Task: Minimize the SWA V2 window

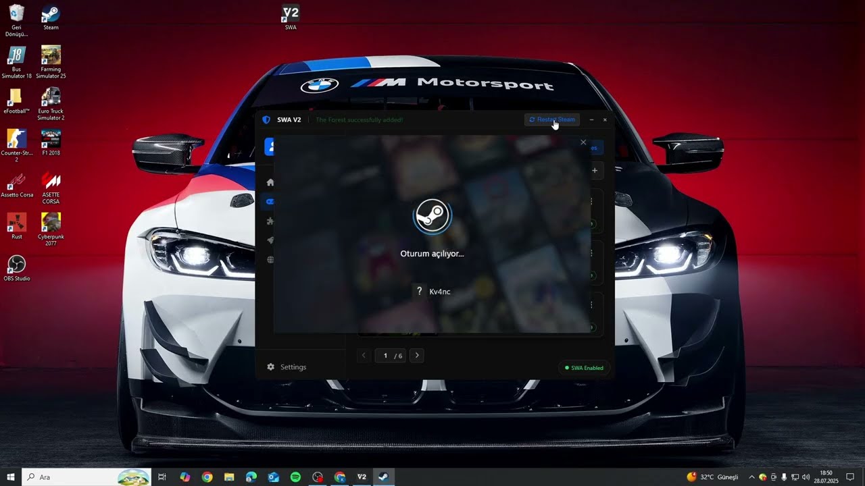Action: click(x=591, y=119)
